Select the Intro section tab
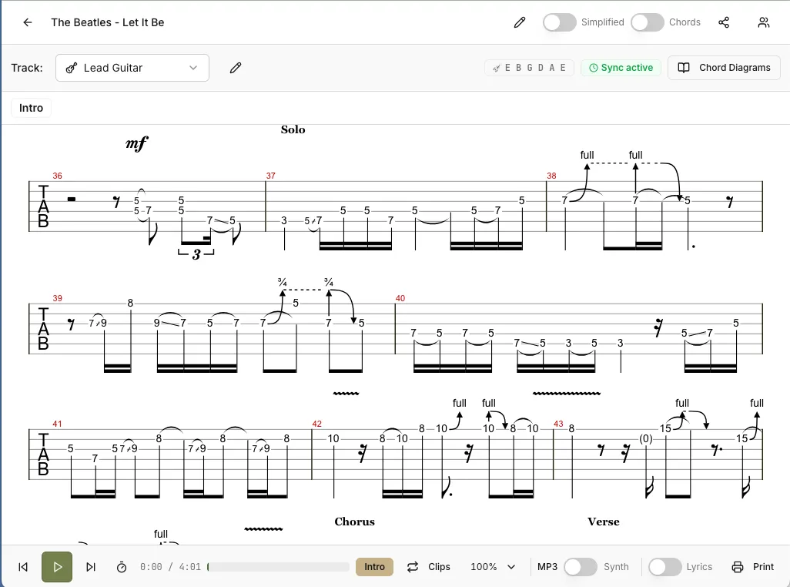 click(32, 108)
